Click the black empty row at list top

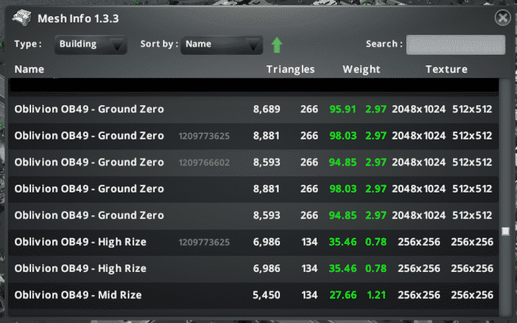[253, 85]
